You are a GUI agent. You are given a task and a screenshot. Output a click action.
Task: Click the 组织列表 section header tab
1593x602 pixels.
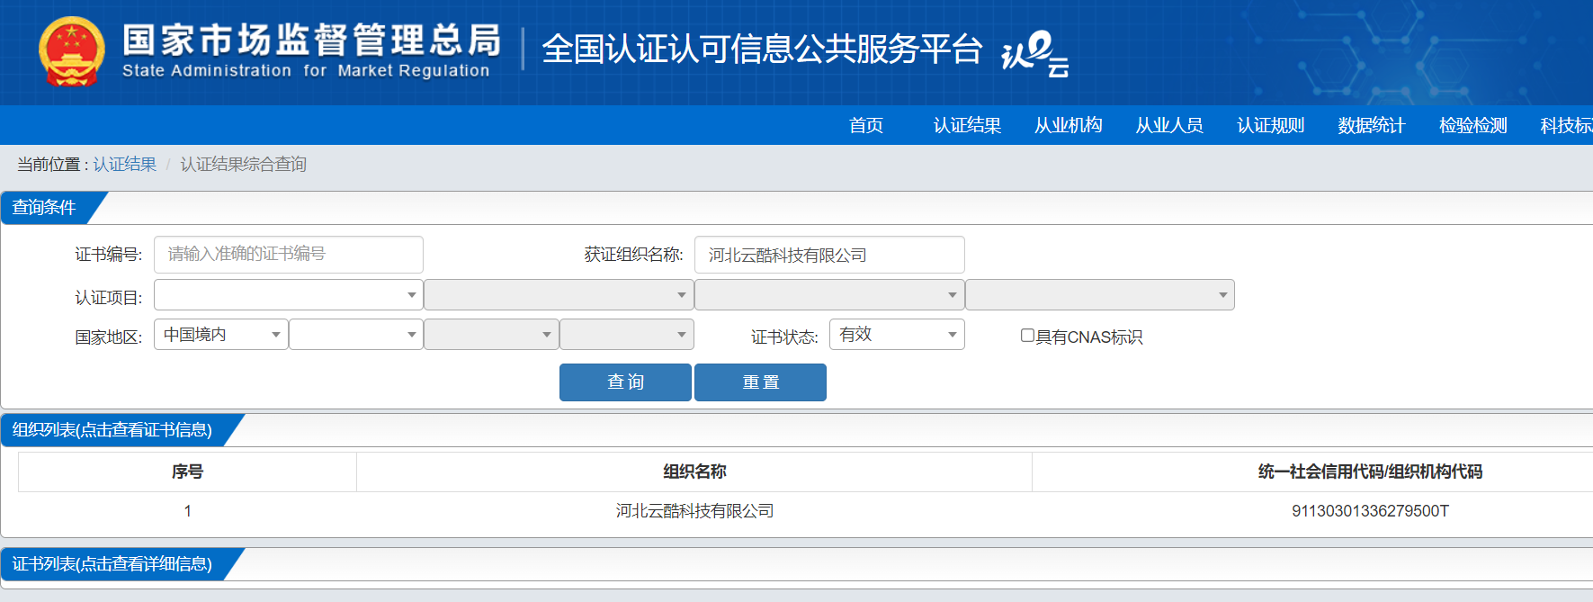tap(112, 430)
